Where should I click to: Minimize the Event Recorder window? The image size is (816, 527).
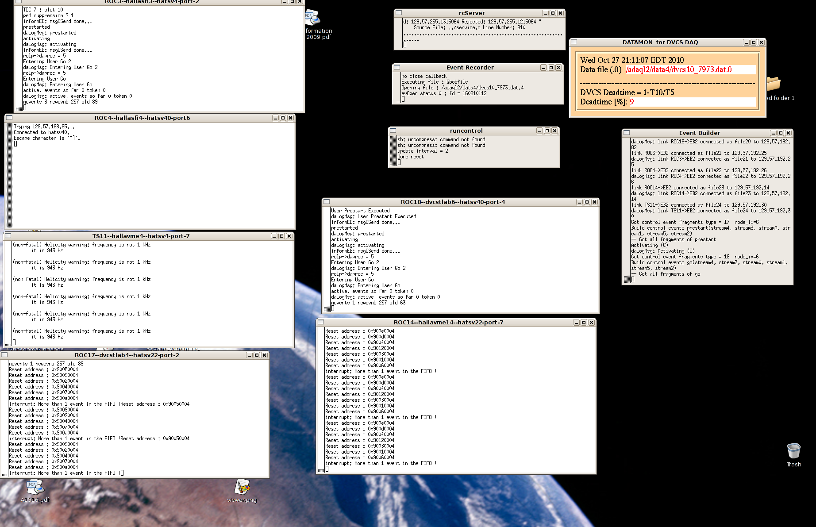click(543, 68)
